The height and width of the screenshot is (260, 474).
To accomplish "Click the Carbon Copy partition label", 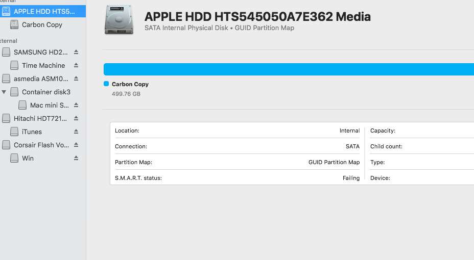I will point(130,84).
